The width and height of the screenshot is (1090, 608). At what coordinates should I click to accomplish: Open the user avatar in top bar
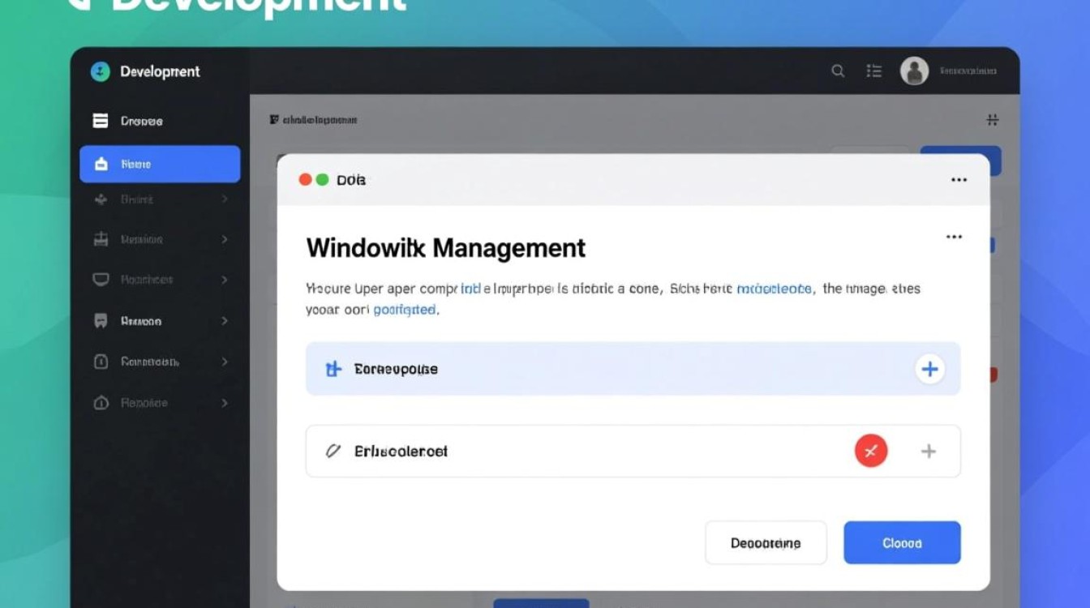[914, 71]
